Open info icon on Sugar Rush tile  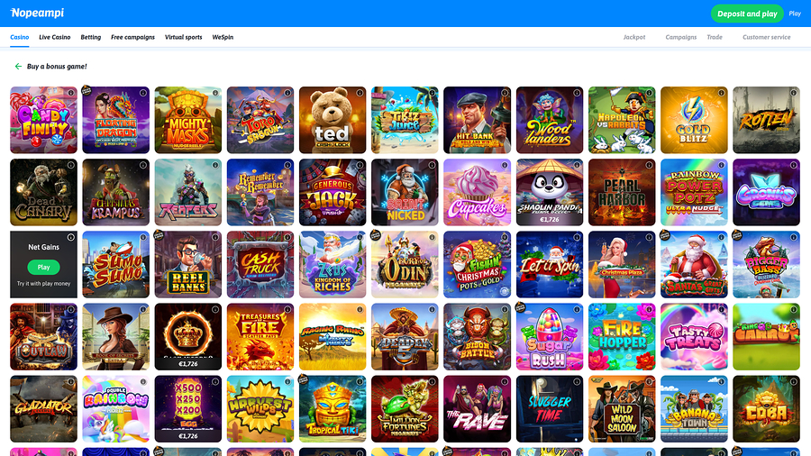577,310
